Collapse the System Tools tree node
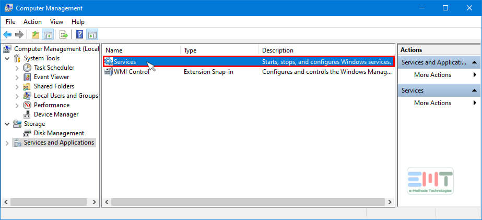This screenshot has height=220, width=482. pos(7,58)
